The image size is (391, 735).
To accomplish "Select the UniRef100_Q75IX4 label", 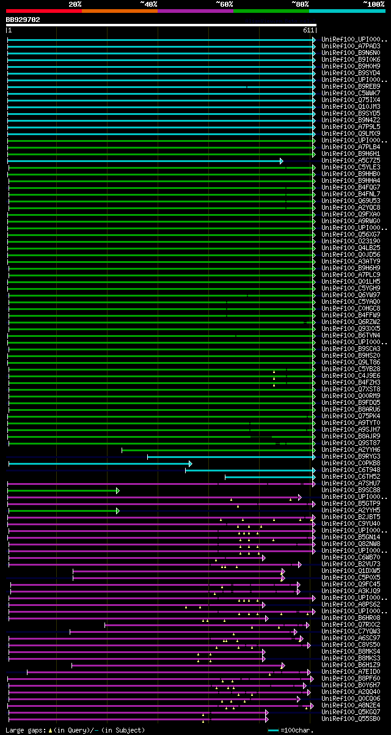I will tap(351, 100).
